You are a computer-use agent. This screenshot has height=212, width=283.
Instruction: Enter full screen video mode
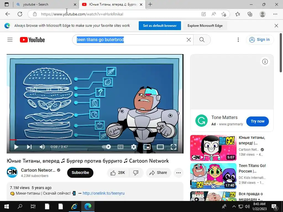point(174,147)
